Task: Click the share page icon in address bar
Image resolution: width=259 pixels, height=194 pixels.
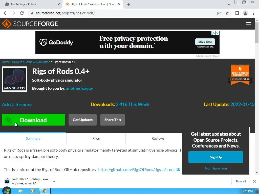Action: coord(219,13)
